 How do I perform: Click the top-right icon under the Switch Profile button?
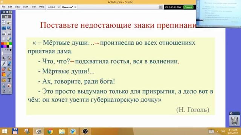pos(9,22)
